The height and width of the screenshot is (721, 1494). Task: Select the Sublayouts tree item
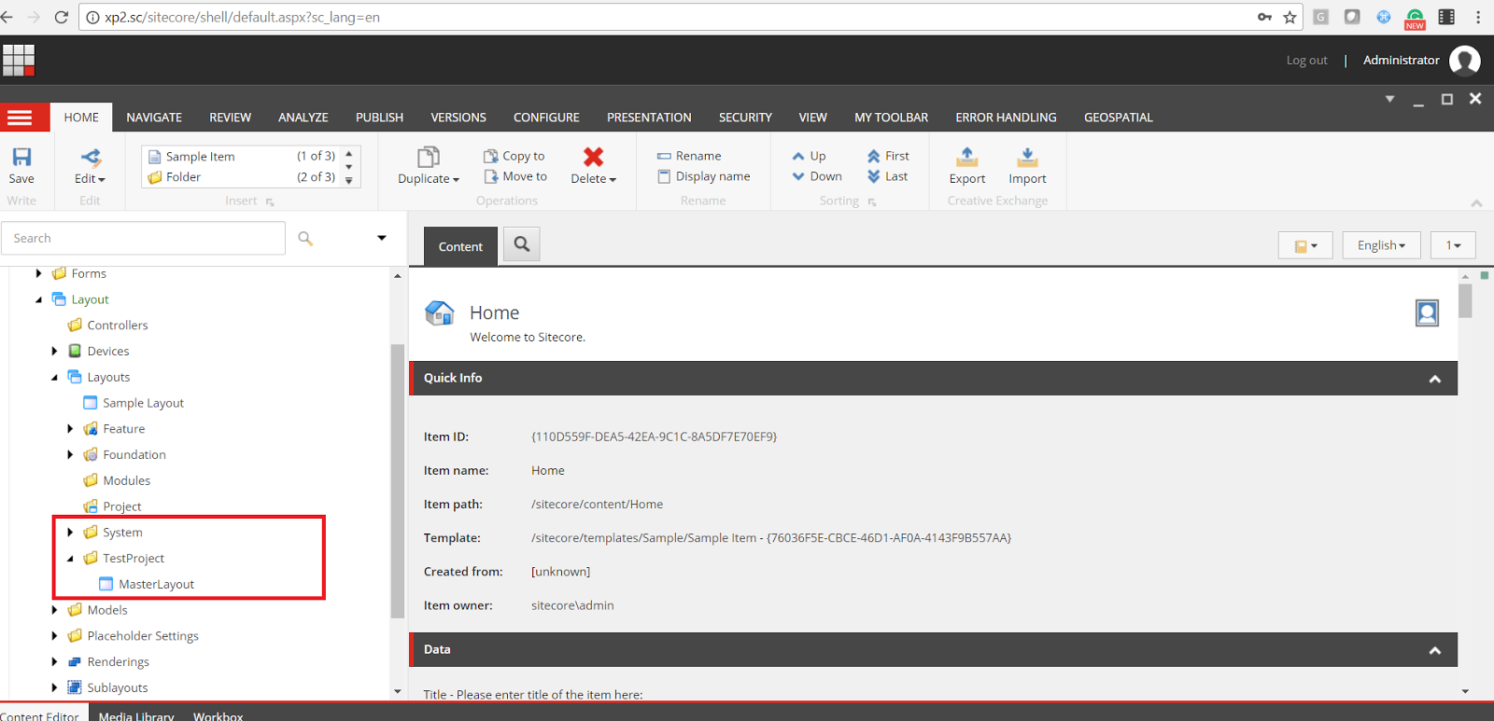click(117, 688)
